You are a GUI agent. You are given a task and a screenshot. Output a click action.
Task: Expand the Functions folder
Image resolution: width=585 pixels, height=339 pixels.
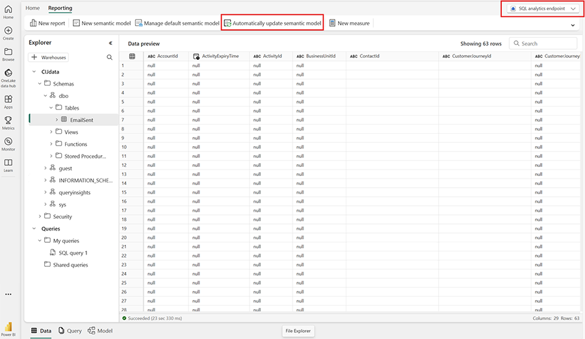pyautogui.click(x=51, y=144)
